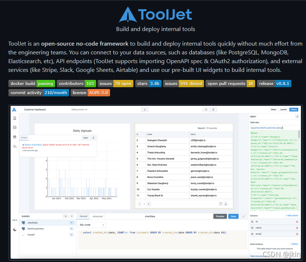Image resolution: width=306 pixels, height=262 pixels.
Task: Click into the SQL query editor
Action: pos(162,240)
